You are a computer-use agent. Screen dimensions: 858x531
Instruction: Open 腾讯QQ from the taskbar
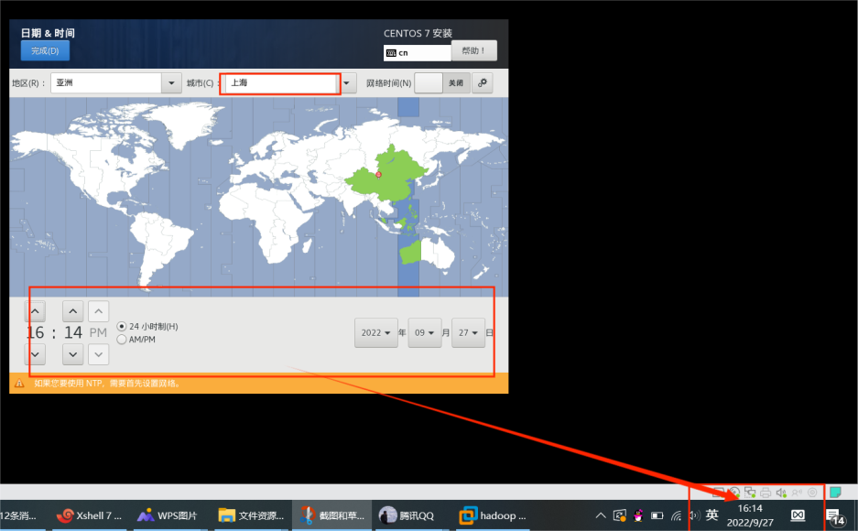pyautogui.click(x=410, y=515)
